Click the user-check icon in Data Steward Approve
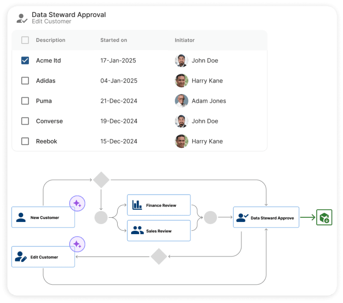 (x=242, y=218)
